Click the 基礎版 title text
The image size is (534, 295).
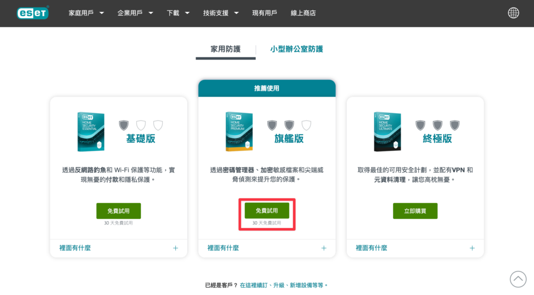point(141,138)
